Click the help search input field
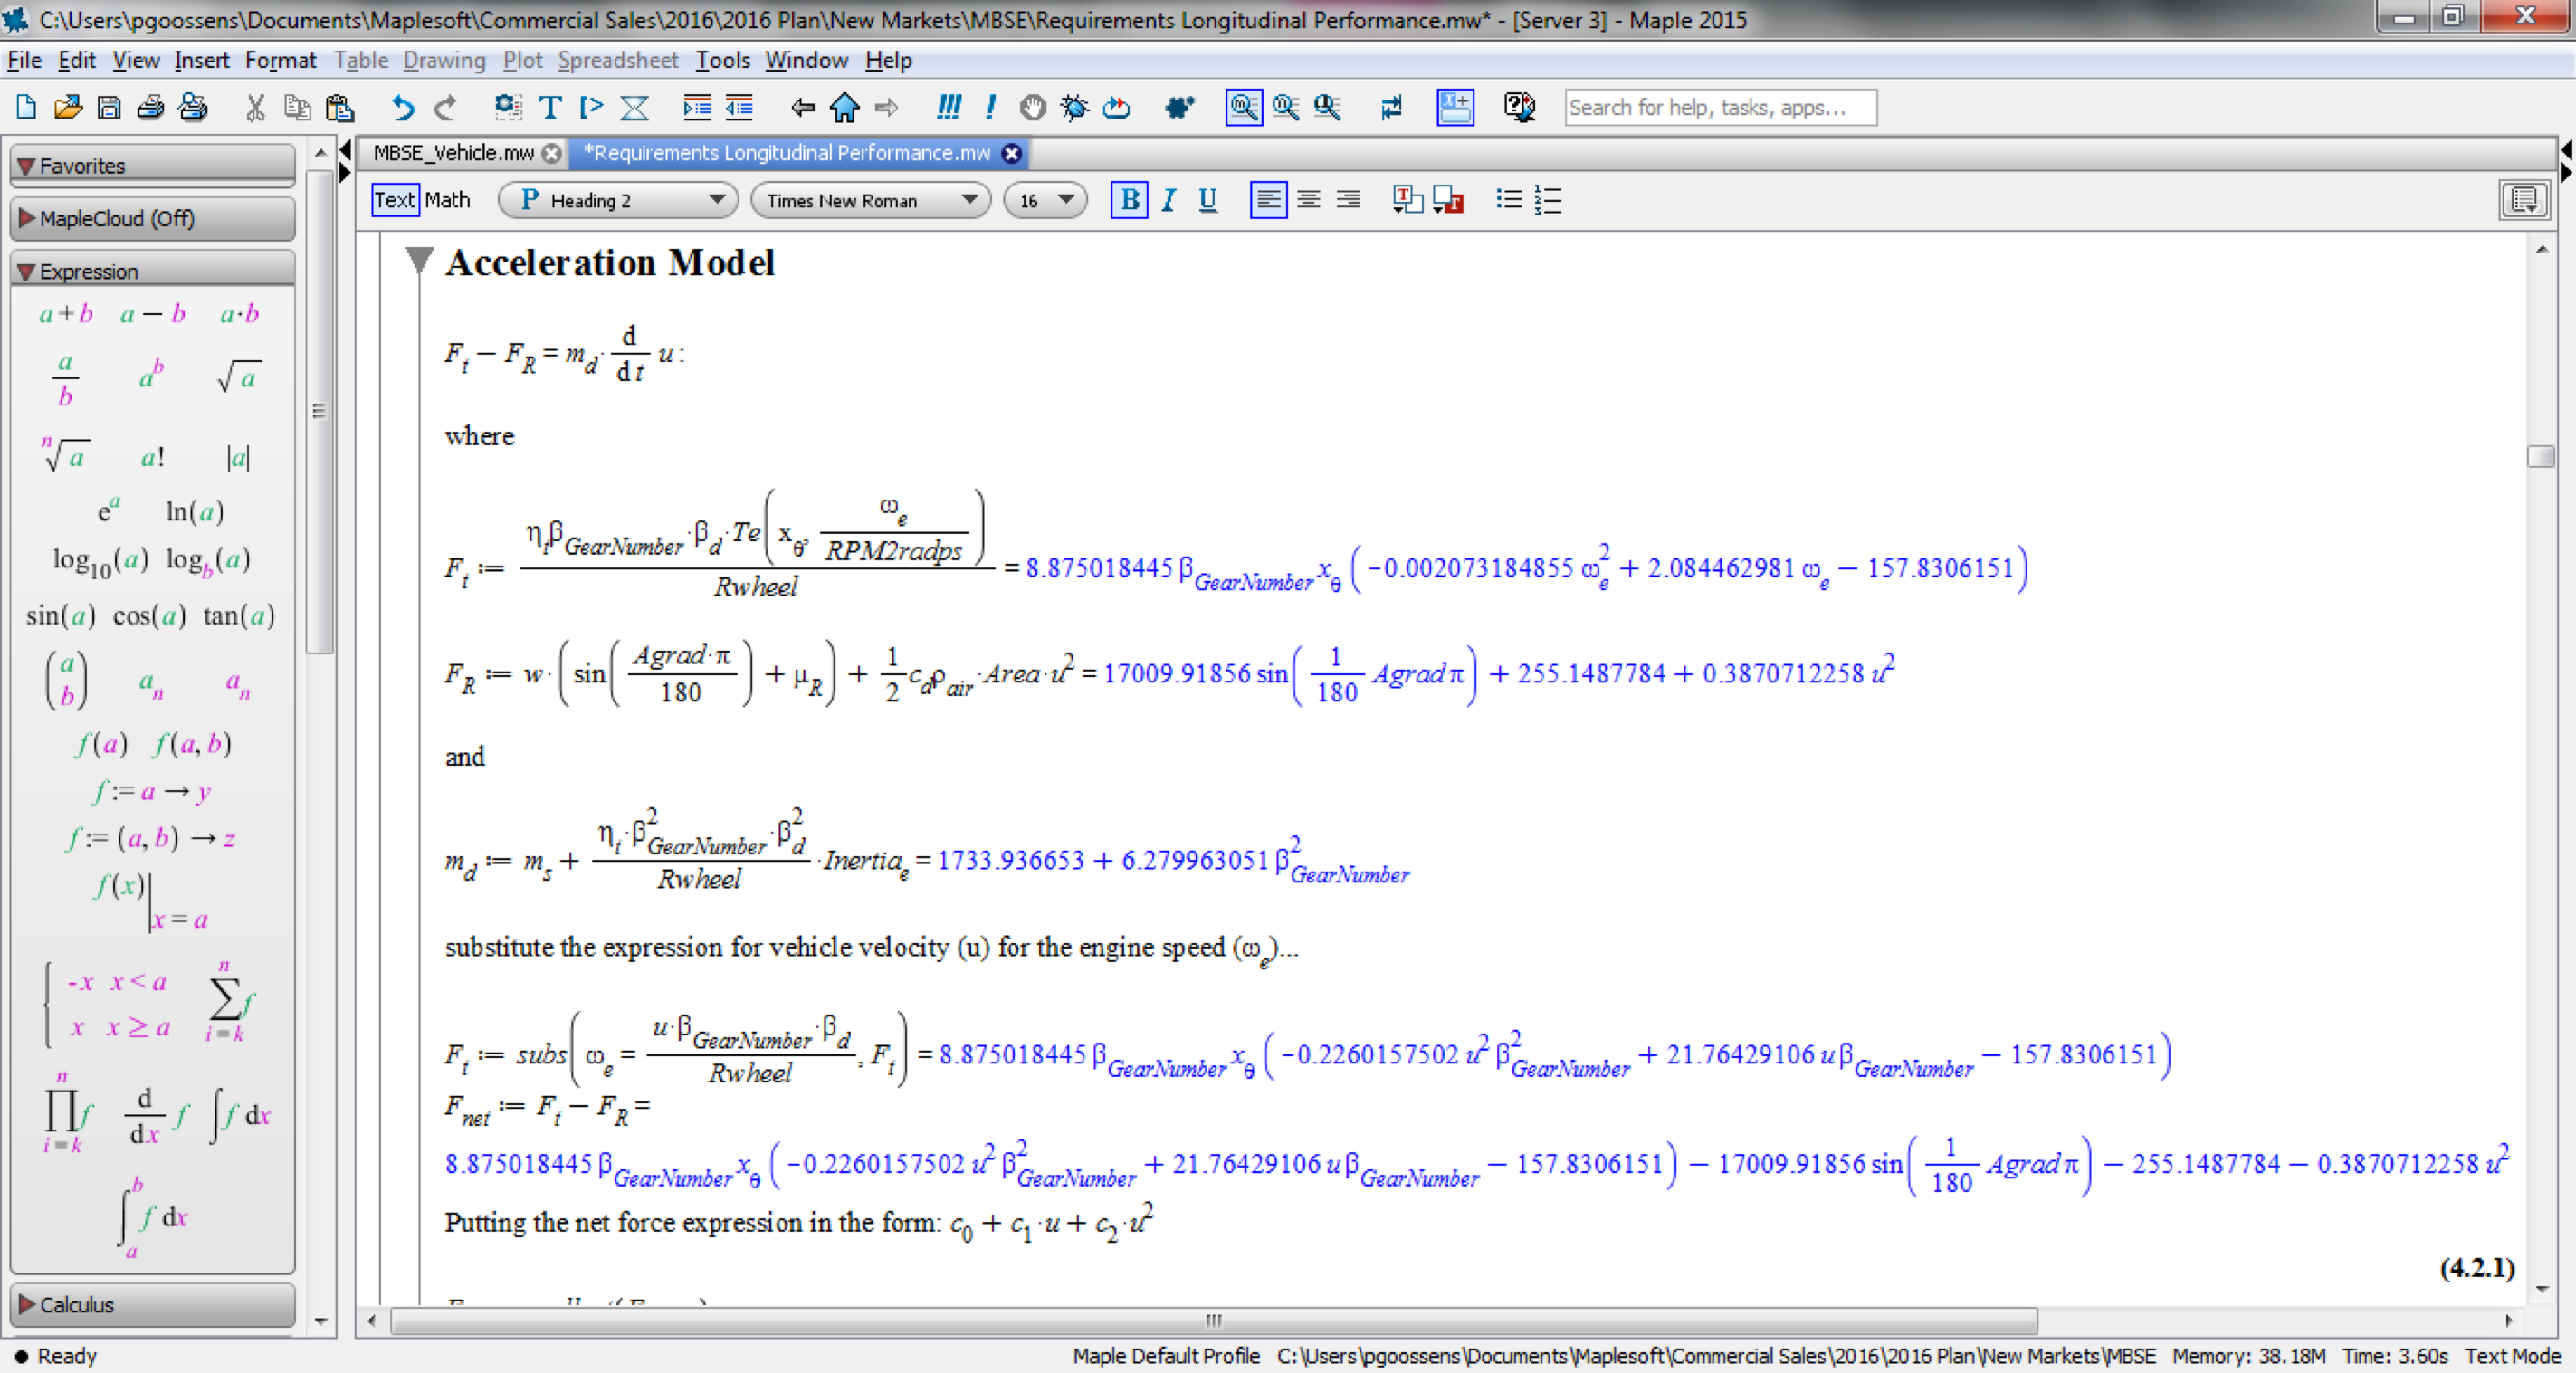This screenshot has height=1373, width=2576. tap(1719, 107)
